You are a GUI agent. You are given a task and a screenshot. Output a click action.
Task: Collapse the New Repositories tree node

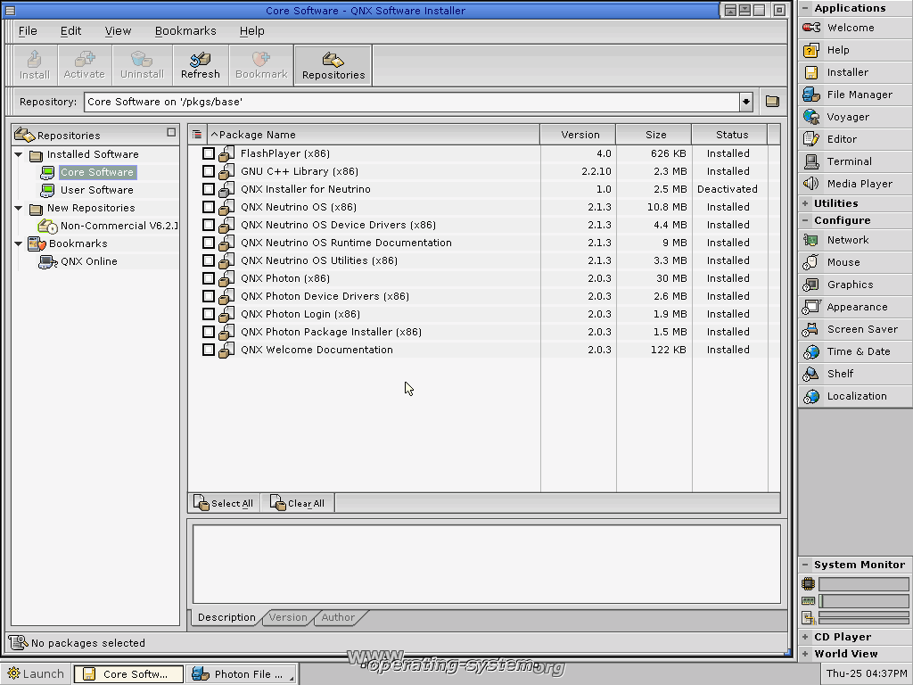click(x=19, y=208)
